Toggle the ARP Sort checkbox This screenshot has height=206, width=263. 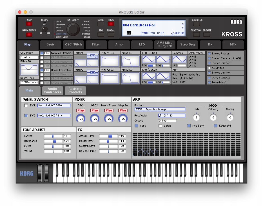[x=137, y=125]
